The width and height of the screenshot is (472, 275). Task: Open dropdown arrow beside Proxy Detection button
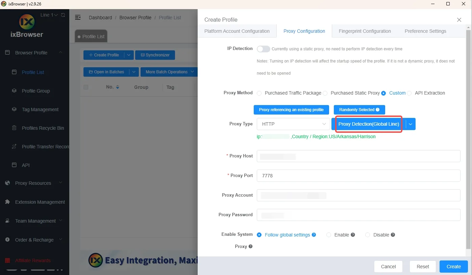[x=411, y=124]
